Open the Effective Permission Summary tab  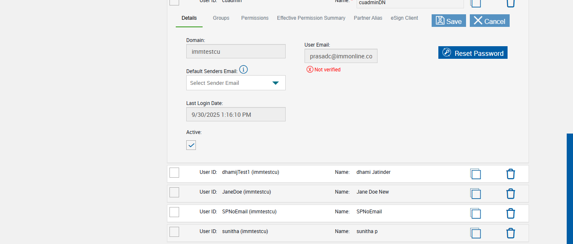311,18
